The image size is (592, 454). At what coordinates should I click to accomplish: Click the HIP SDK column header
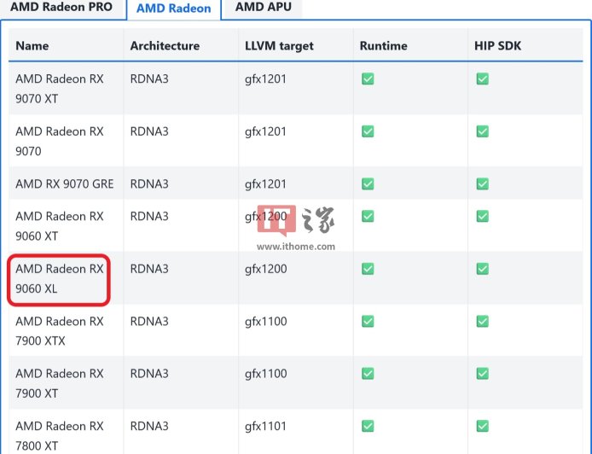click(497, 46)
